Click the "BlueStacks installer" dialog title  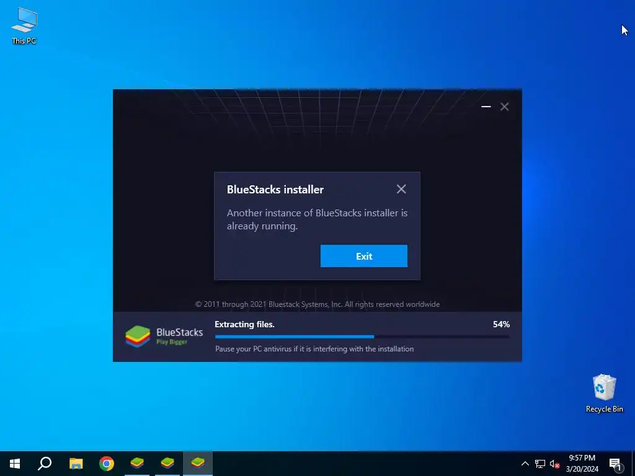(275, 190)
